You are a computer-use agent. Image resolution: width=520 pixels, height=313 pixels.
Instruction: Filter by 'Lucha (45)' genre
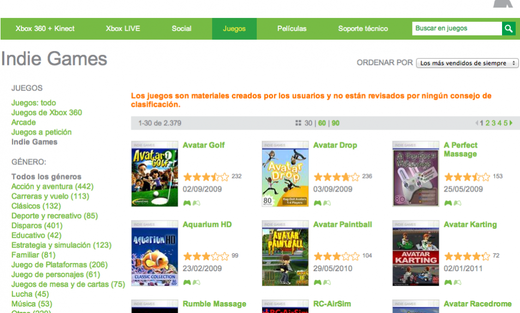(30, 294)
